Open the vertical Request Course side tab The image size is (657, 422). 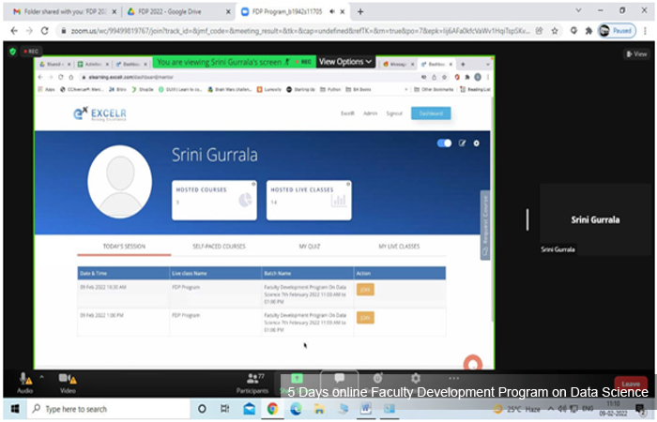pos(485,225)
